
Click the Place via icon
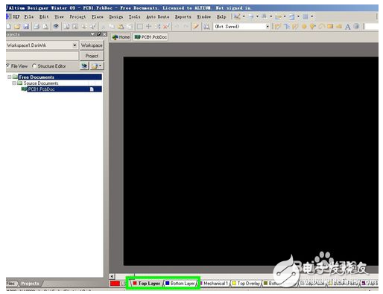[x=312, y=26]
